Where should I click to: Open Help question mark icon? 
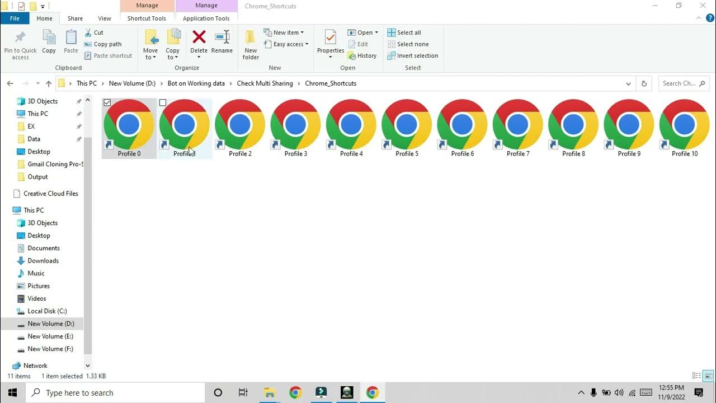(x=710, y=18)
